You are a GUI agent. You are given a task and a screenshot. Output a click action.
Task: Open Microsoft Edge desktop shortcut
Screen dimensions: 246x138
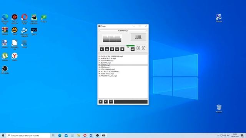5,19
